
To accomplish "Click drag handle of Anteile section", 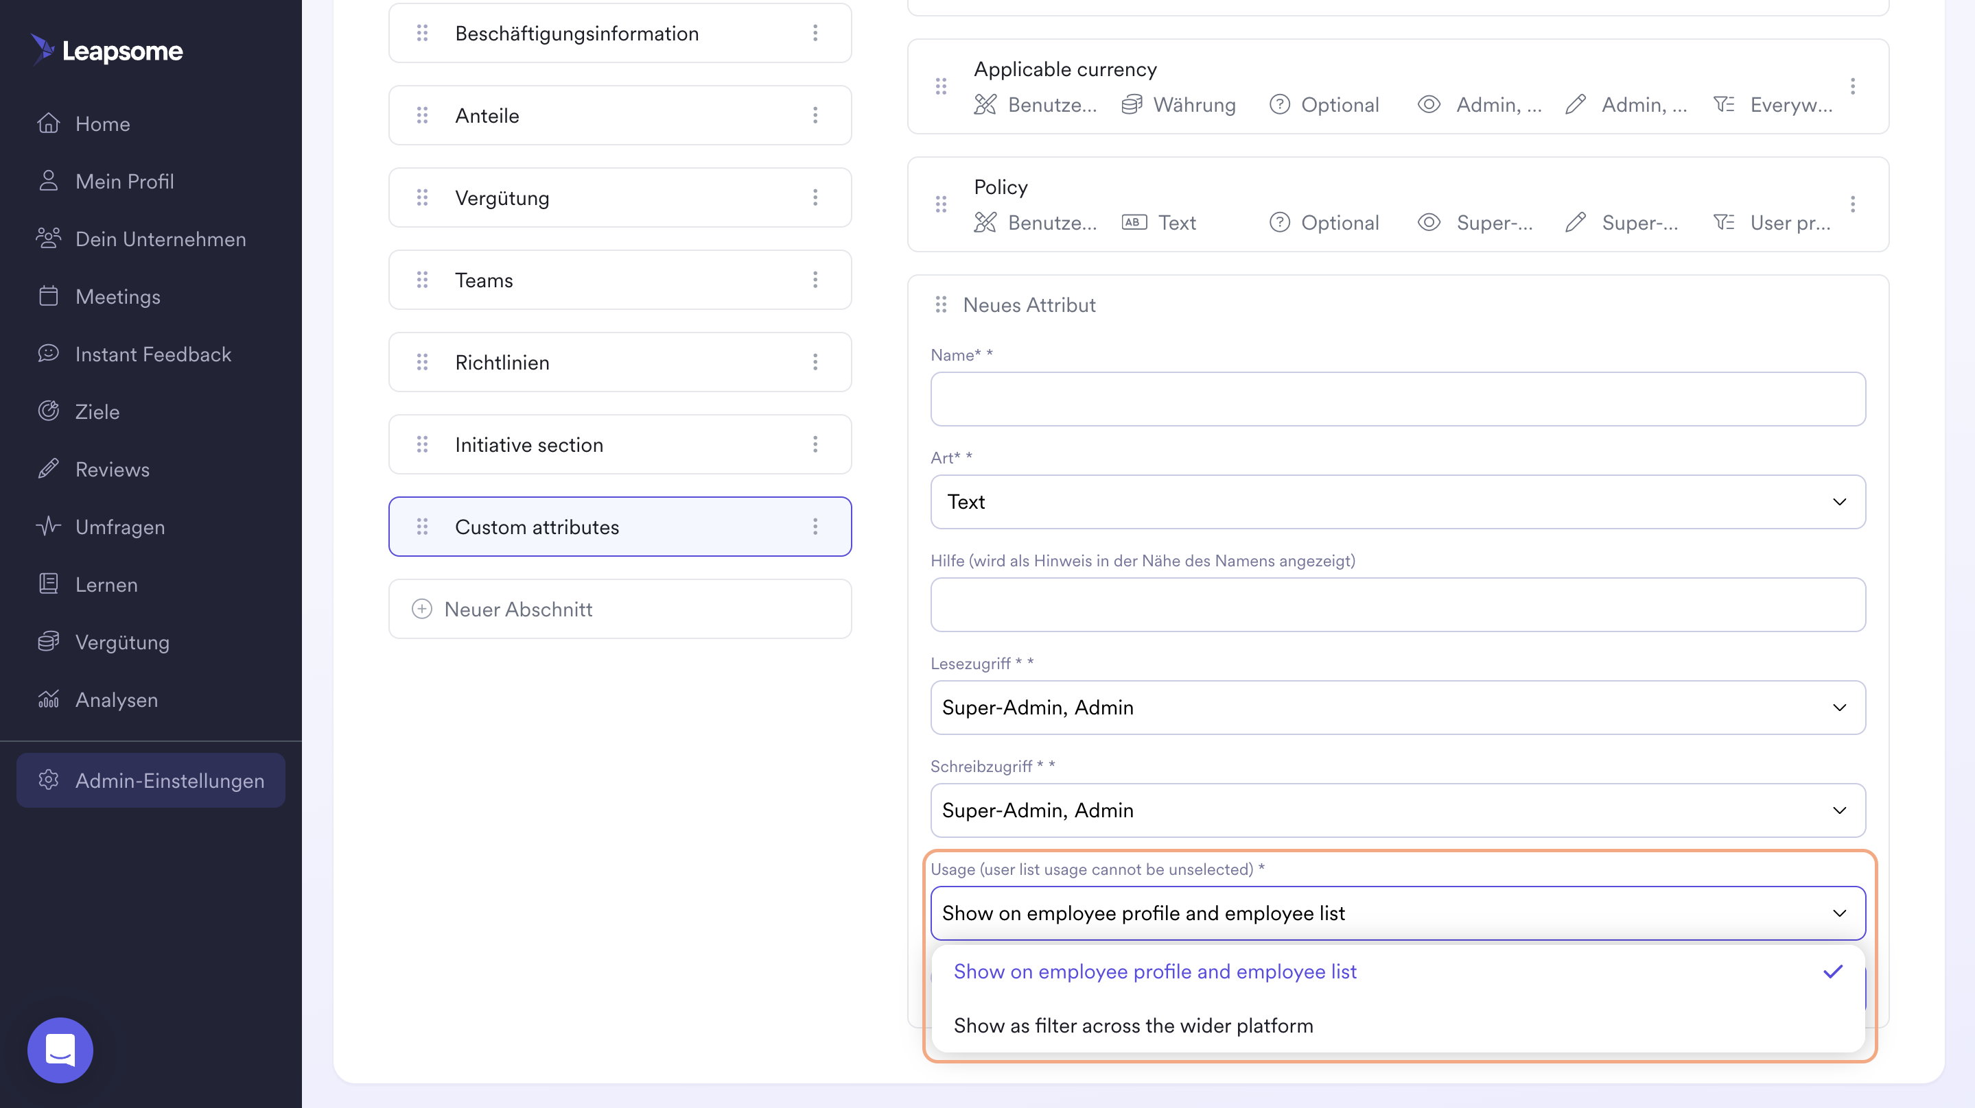I will coord(421,115).
